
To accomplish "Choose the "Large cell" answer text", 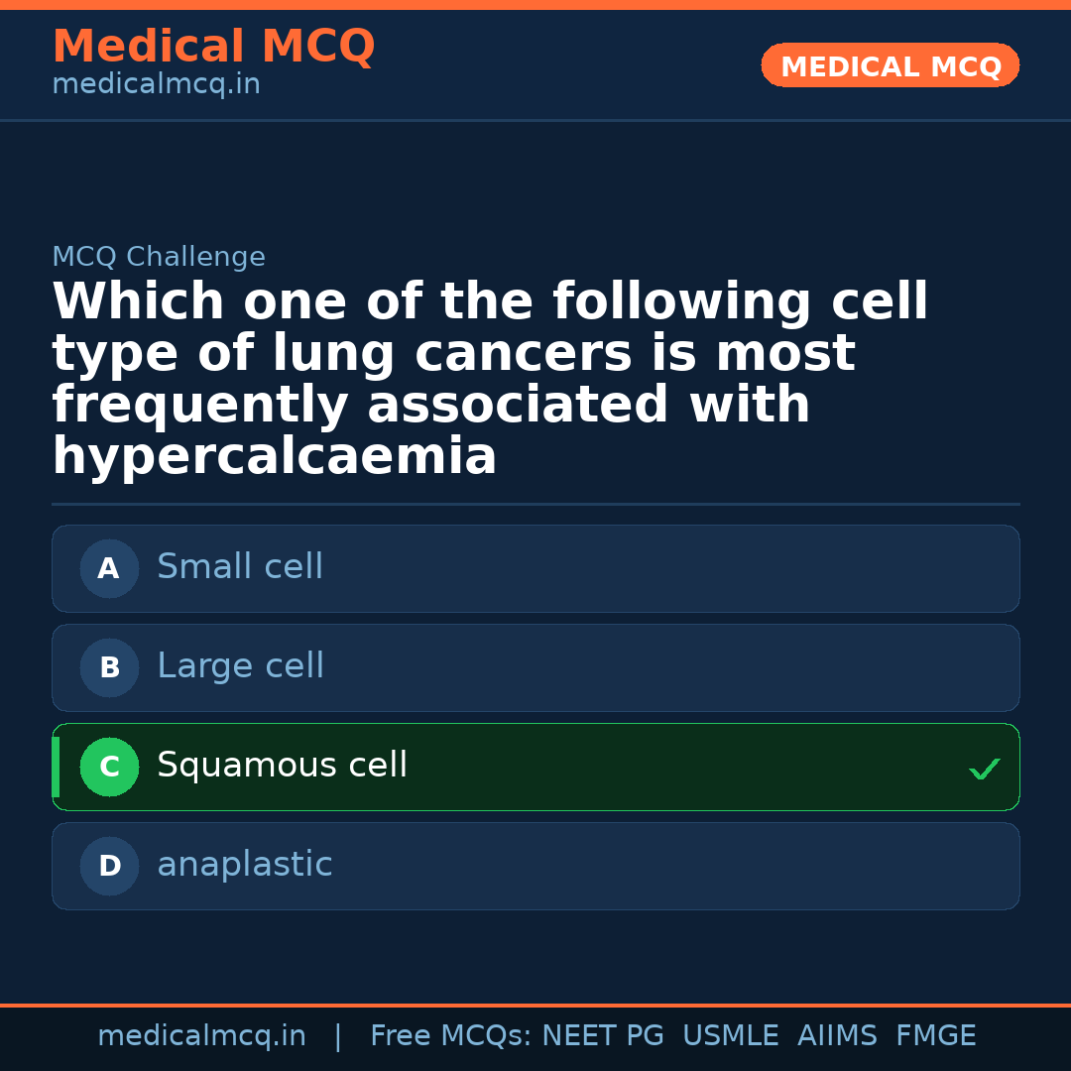I will [241, 666].
